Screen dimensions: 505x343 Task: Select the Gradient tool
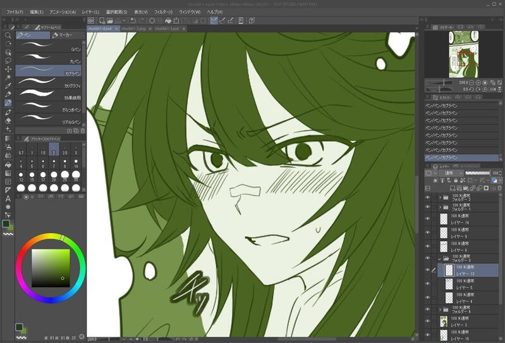point(8,173)
